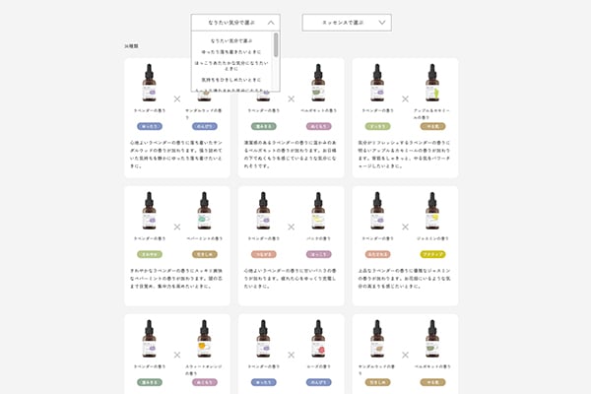The image size is (591, 394).
Task: Click the apple & chamomile bottle image
Action: click(431, 83)
